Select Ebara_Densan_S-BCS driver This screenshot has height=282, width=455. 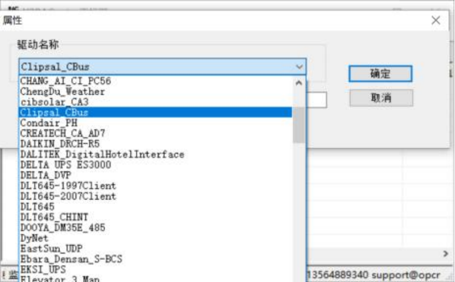point(156,259)
